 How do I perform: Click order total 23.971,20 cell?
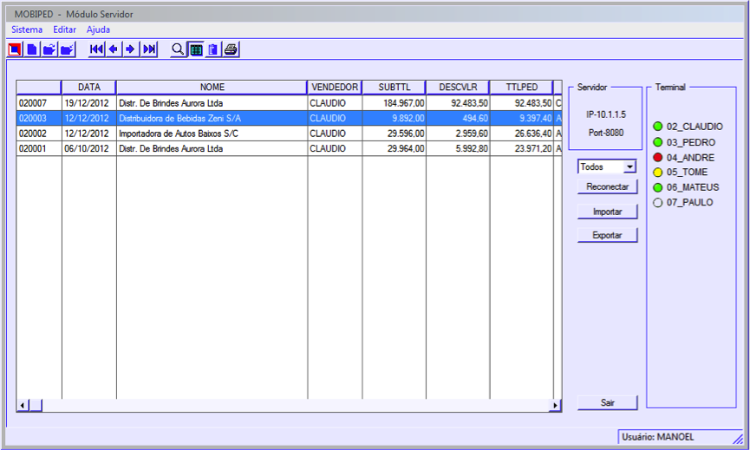[521, 149]
